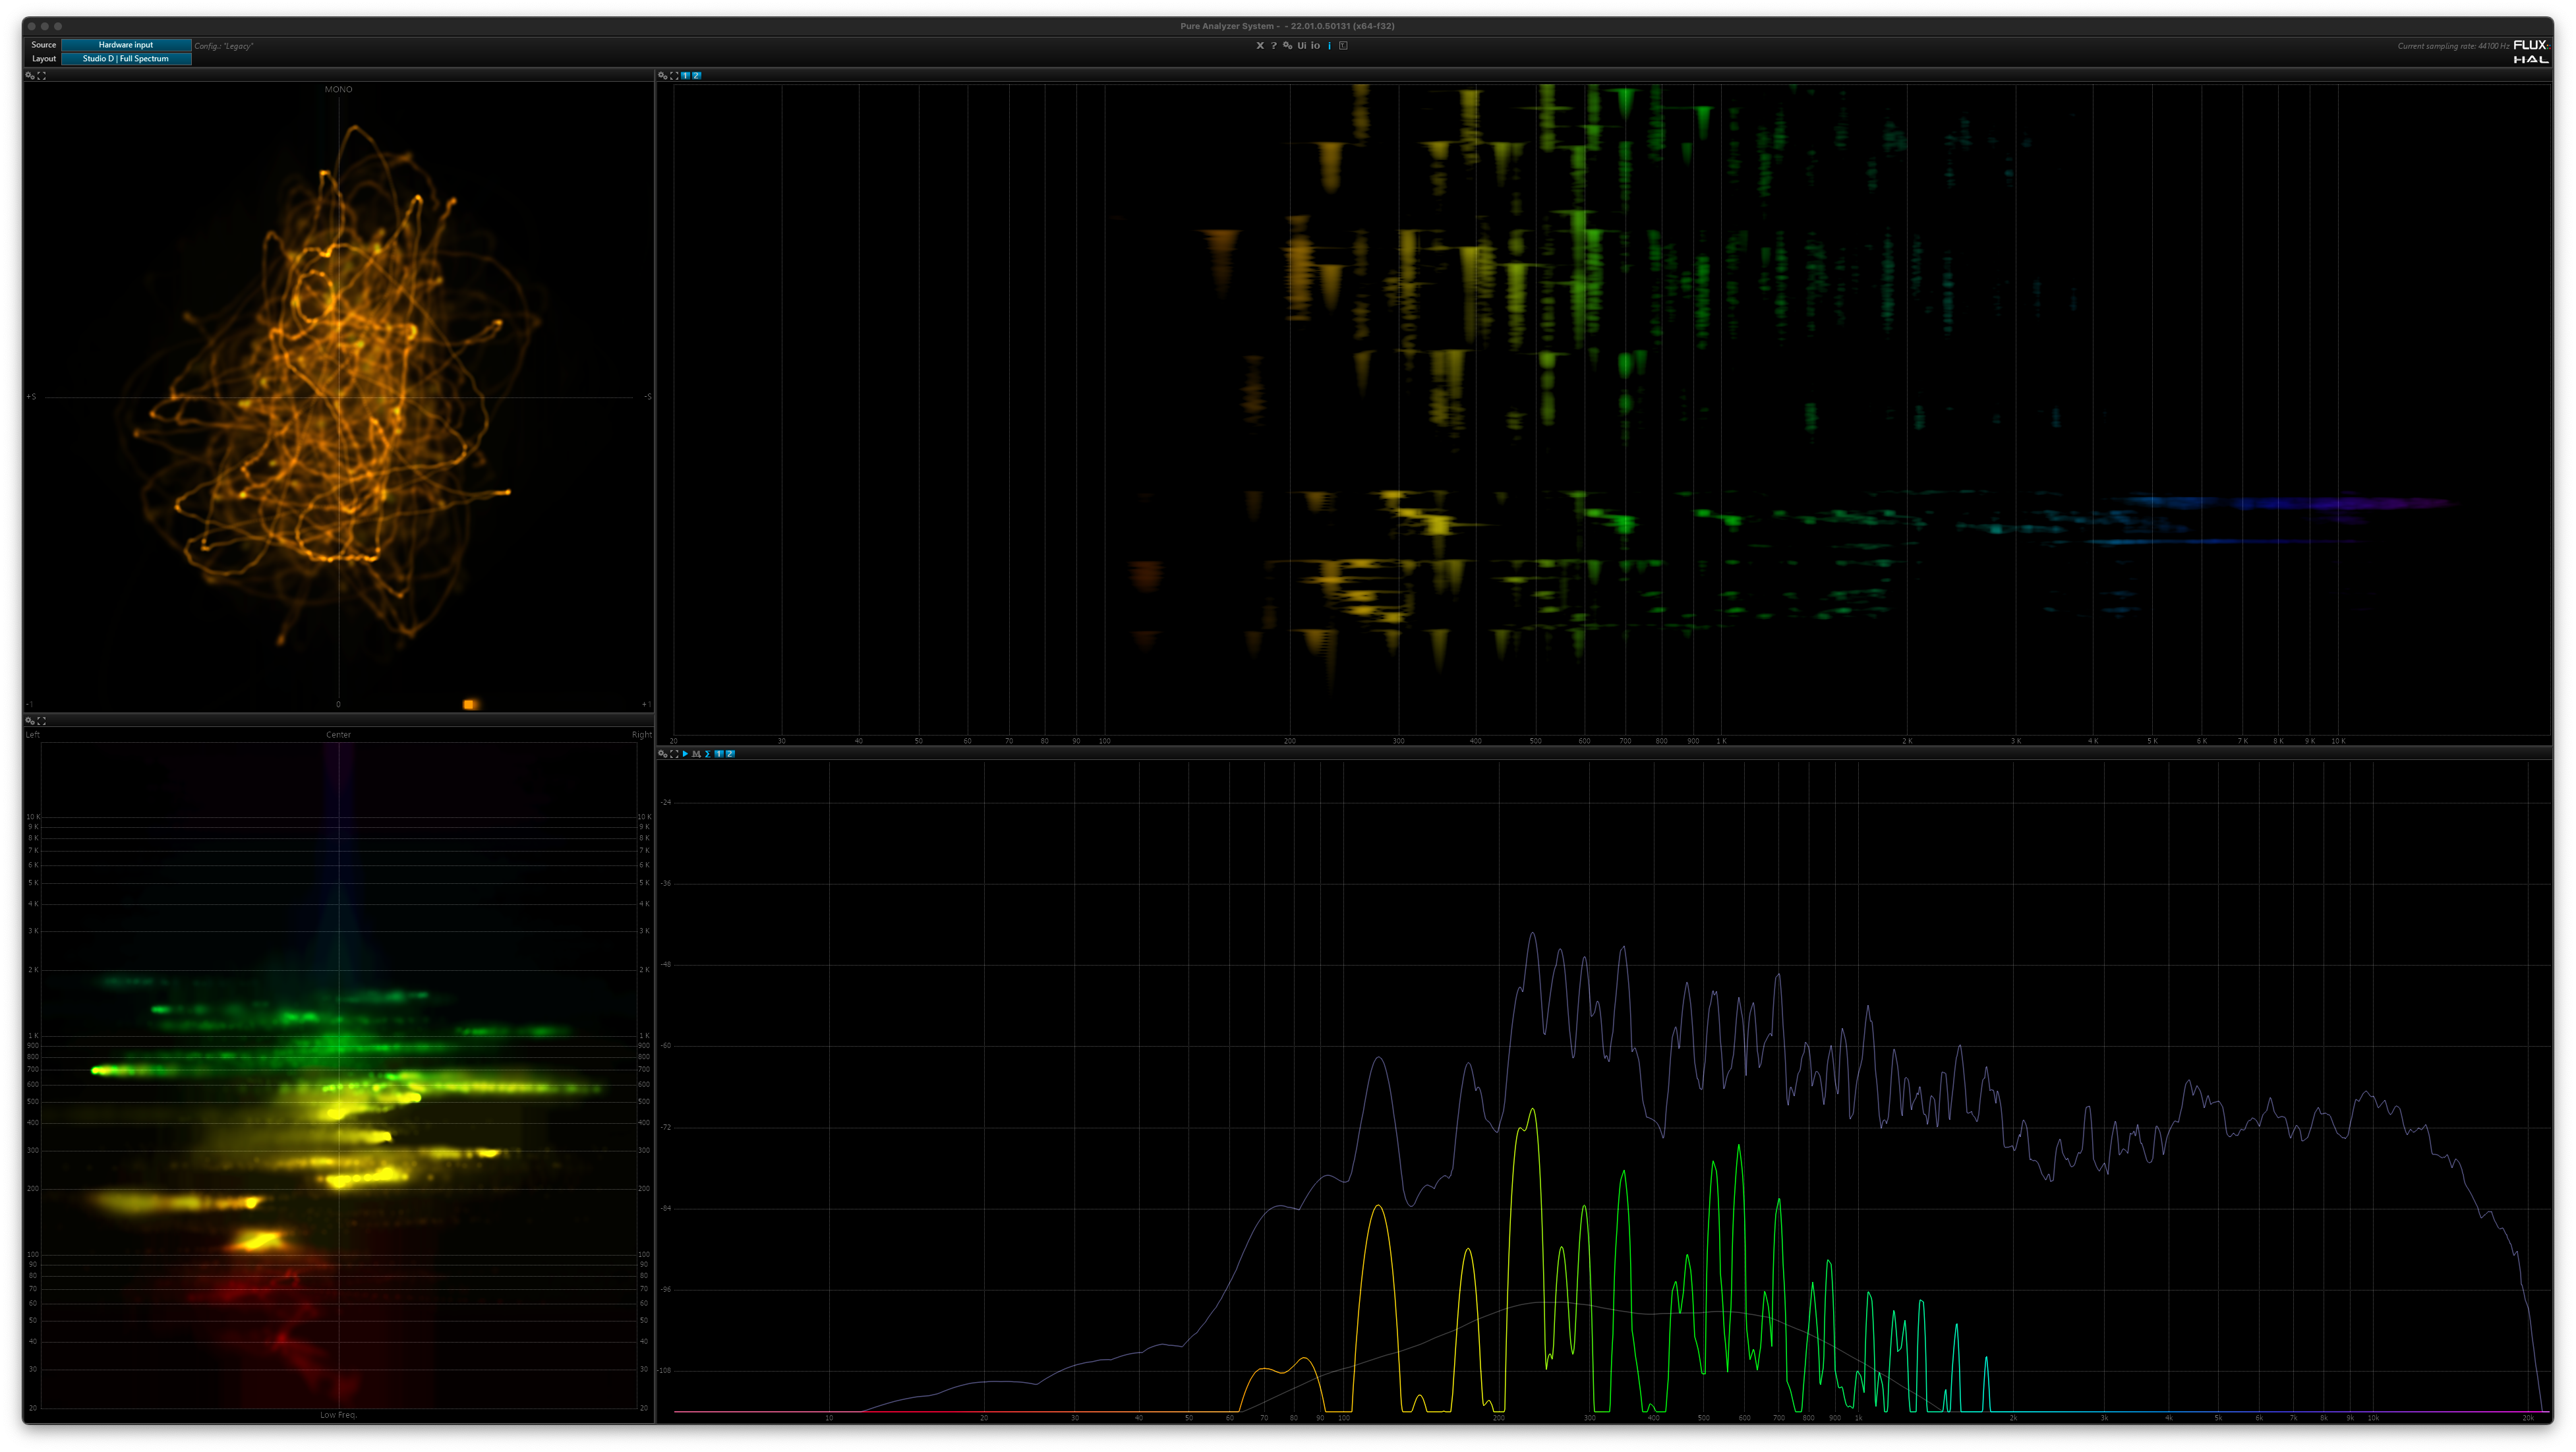The width and height of the screenshot is (2576, 1452).
Task: Open the Hardware input source dropdown
Action: (126, 45)
